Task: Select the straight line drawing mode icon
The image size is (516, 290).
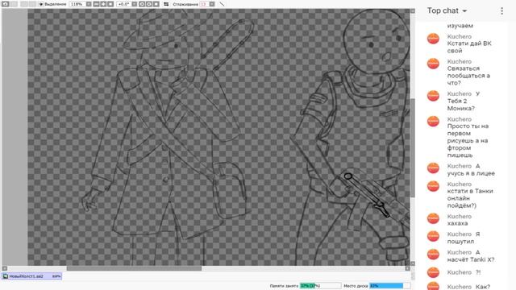Action: [x=223, y=4]
